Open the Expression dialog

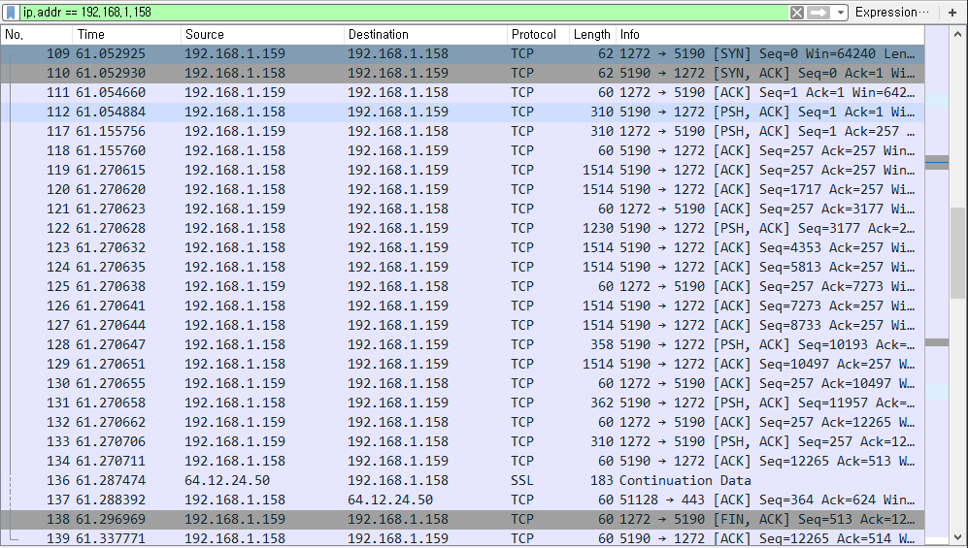click(x=891, y=13)
